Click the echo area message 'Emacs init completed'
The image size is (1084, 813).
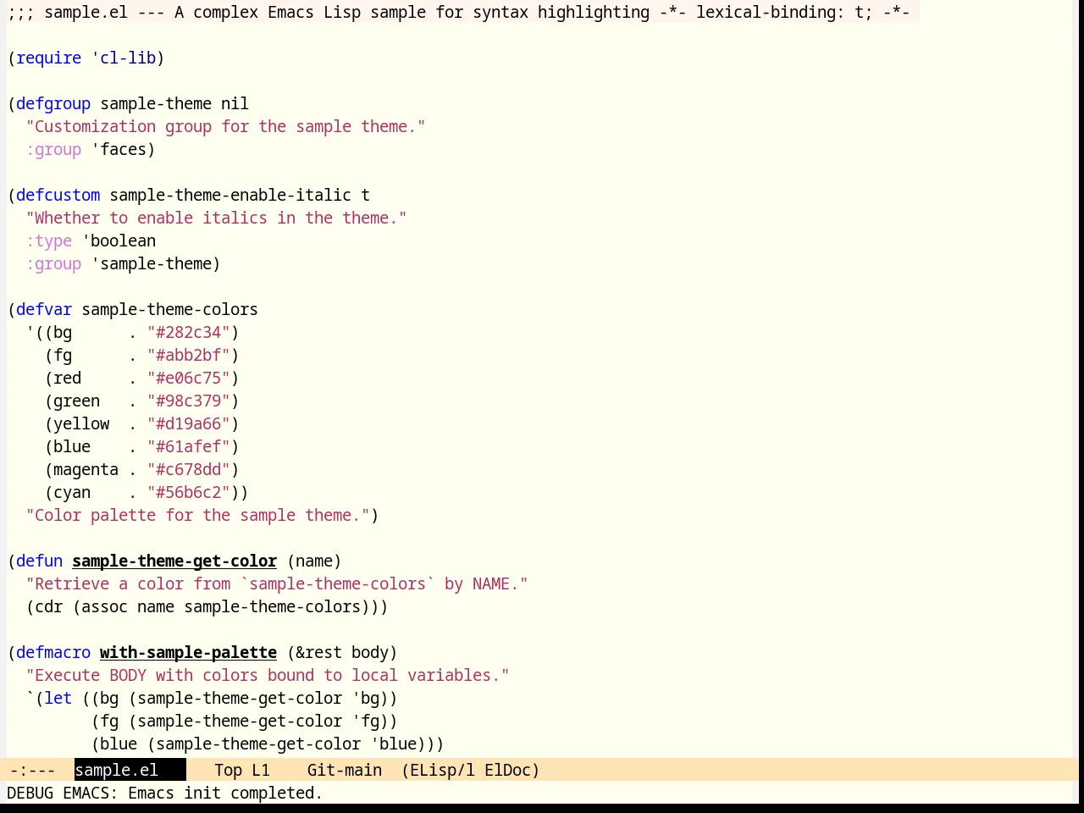(225, 793)
